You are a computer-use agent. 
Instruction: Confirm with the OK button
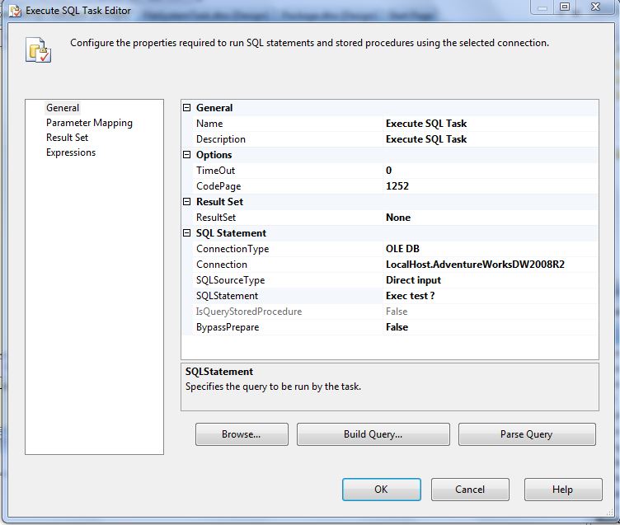pos(381,490)
